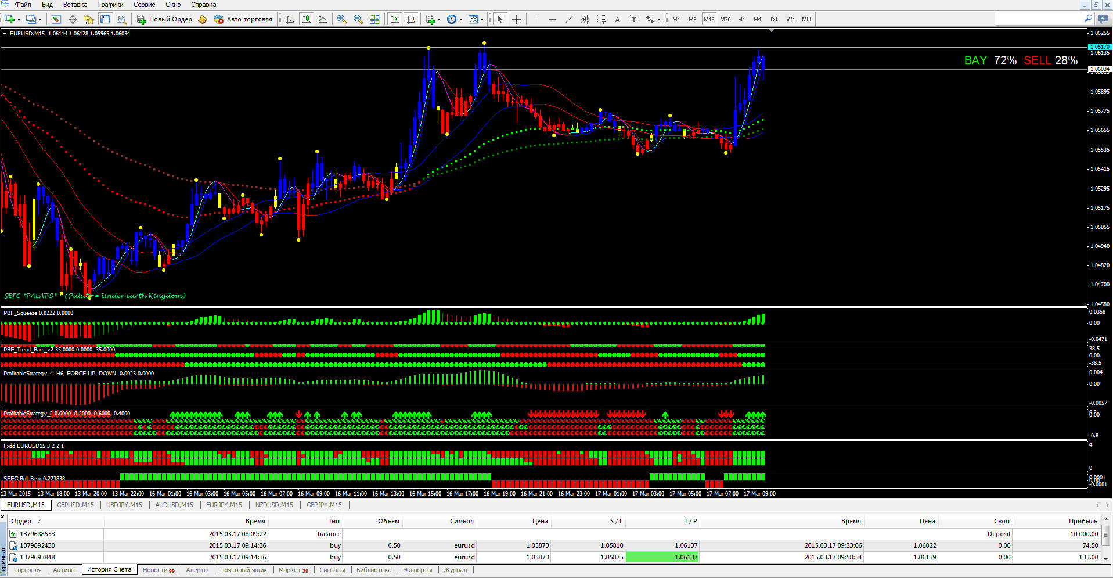Switch to H1 timeframe
Image resolution: width=1113 pixels, height=578 pixels.
(741, 19)
